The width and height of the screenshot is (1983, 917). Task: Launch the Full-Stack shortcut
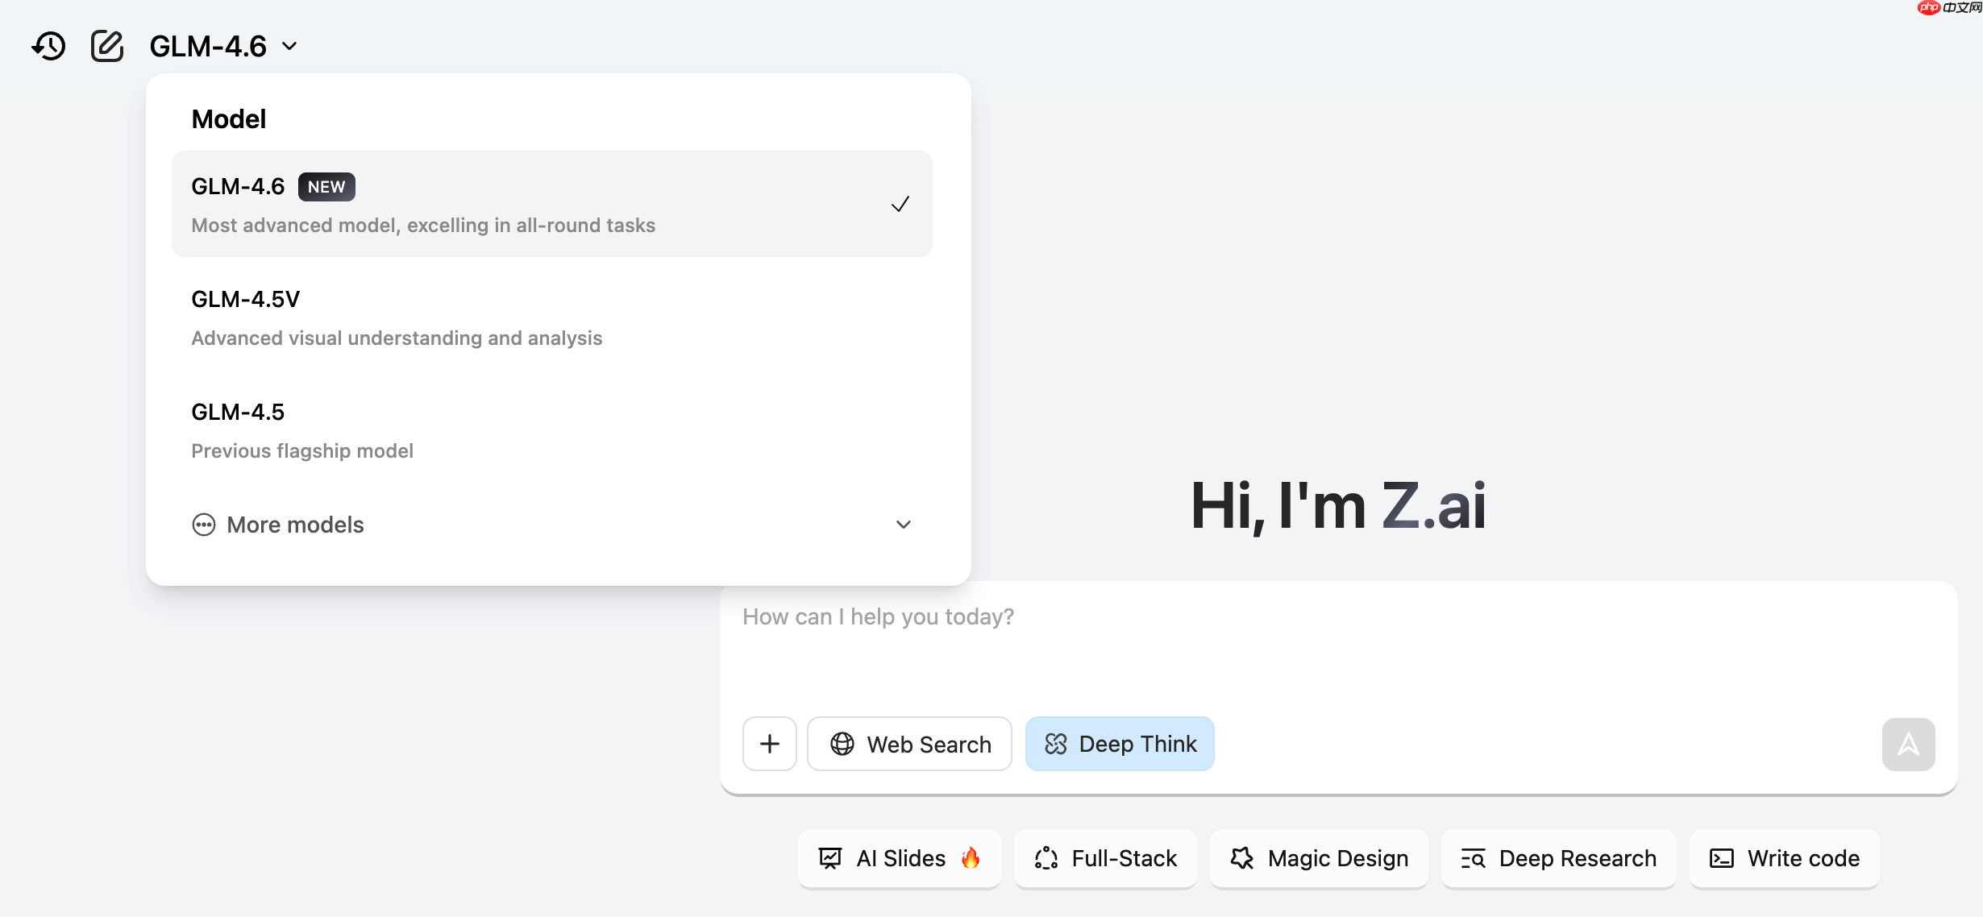1105,858
